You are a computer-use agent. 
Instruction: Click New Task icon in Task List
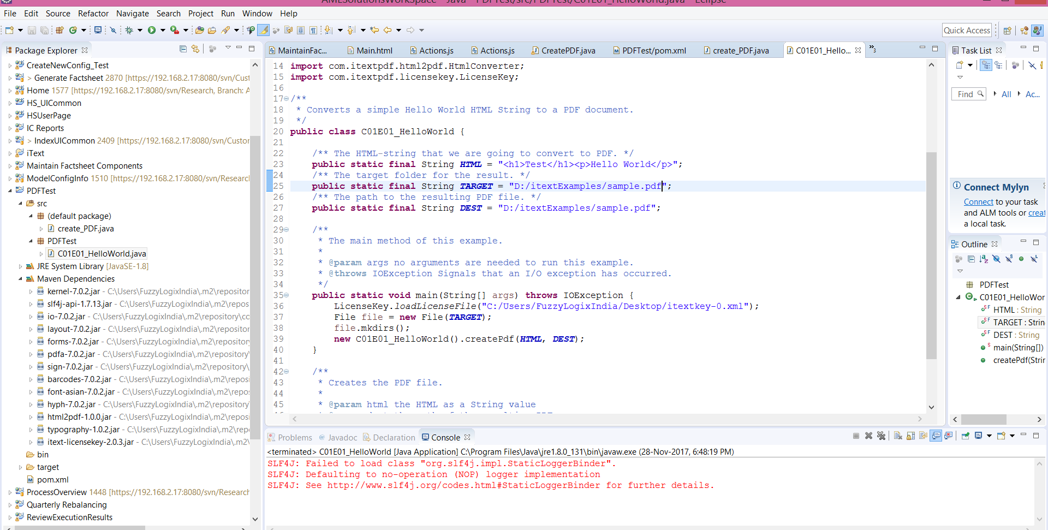pos(959,65)
